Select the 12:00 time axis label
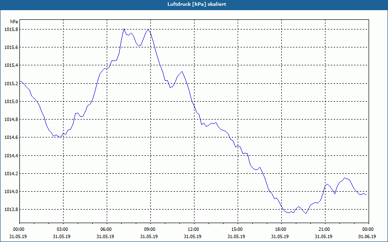The image size is (388, 242). click(194, 229)
